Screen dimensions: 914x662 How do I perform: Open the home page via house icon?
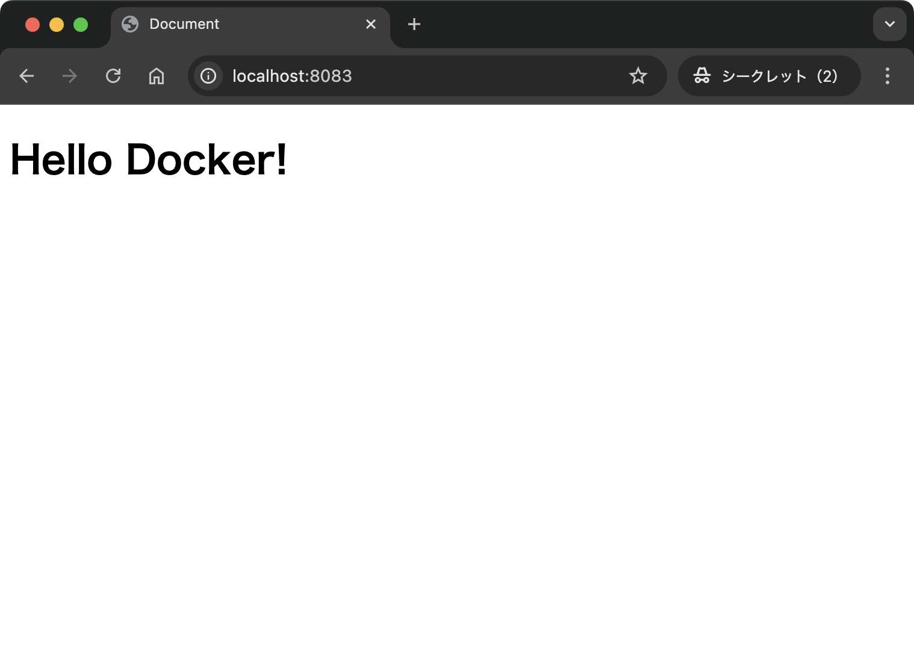point(157,76)
